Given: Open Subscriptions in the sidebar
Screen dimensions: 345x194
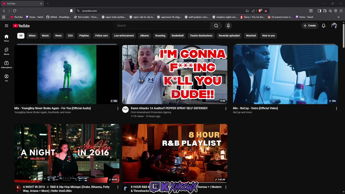Looking at the screenshot, I should tap(6, 65).
